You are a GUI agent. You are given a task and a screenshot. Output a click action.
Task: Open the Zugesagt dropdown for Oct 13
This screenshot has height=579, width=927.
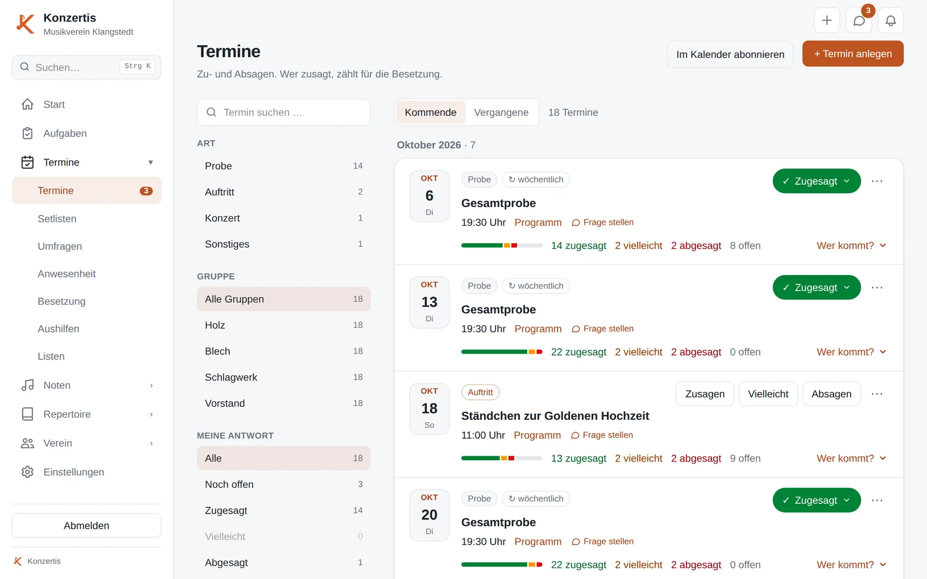point(816,288)
